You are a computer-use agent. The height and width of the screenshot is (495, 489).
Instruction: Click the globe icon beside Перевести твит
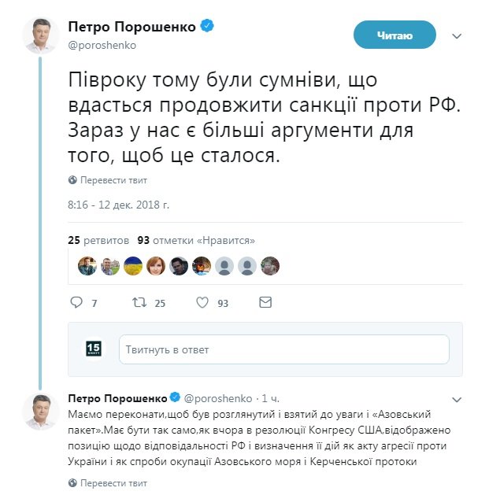coord(72,179)
